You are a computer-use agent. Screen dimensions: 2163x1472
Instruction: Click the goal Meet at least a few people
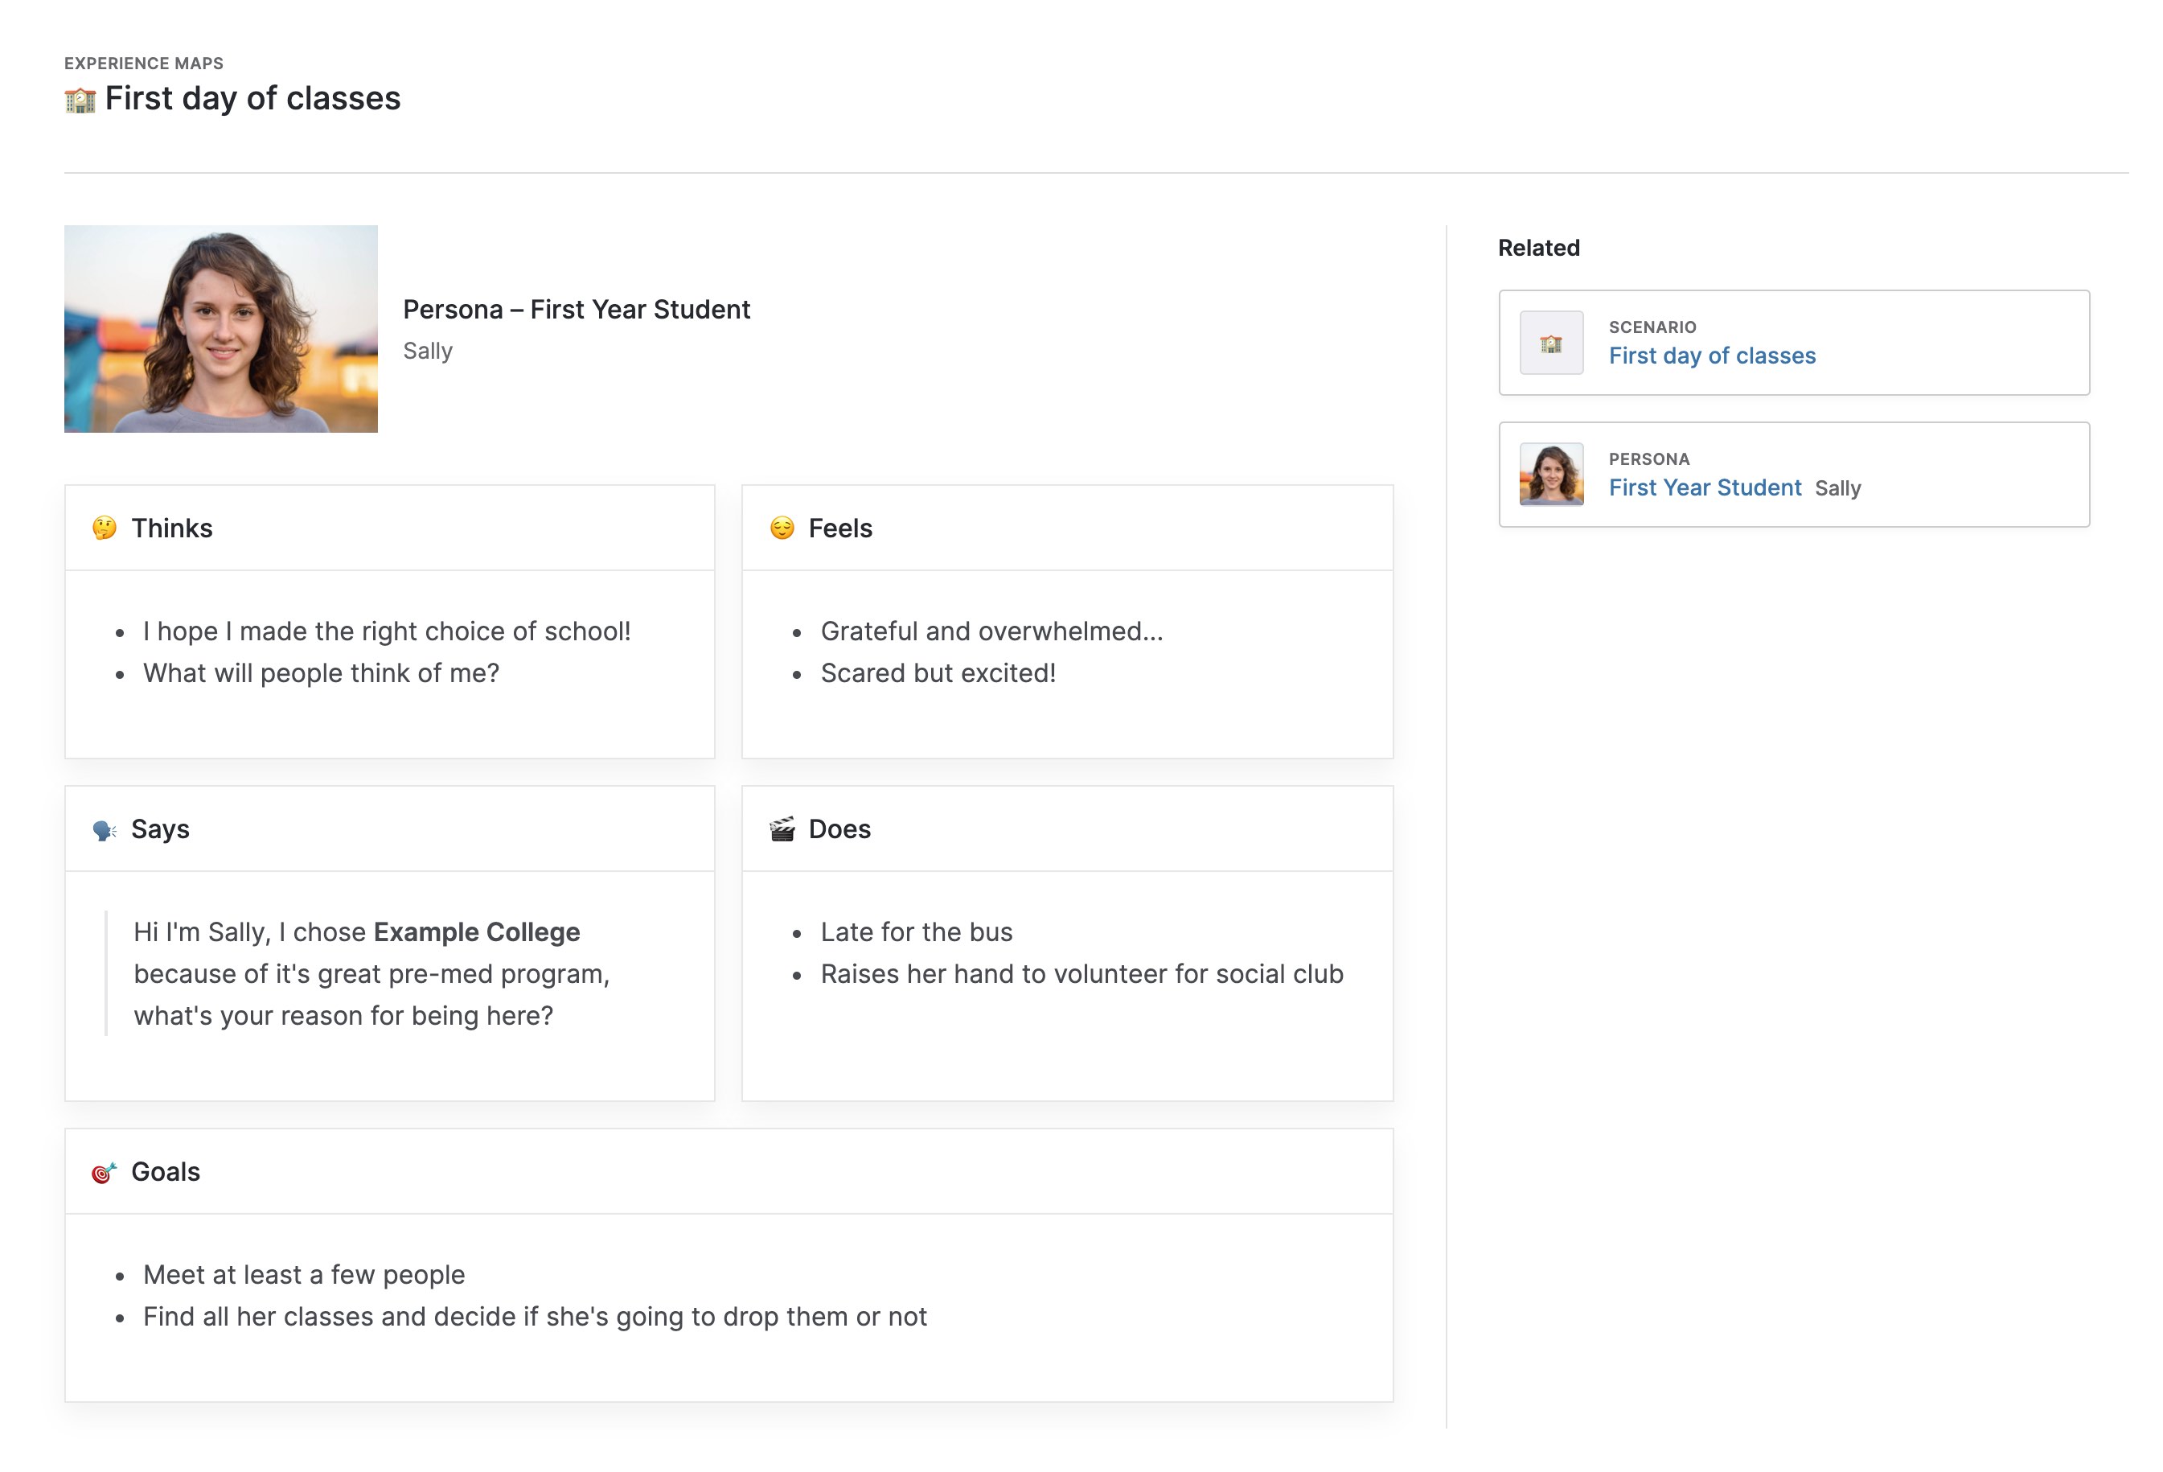[x=303, y=1275]
